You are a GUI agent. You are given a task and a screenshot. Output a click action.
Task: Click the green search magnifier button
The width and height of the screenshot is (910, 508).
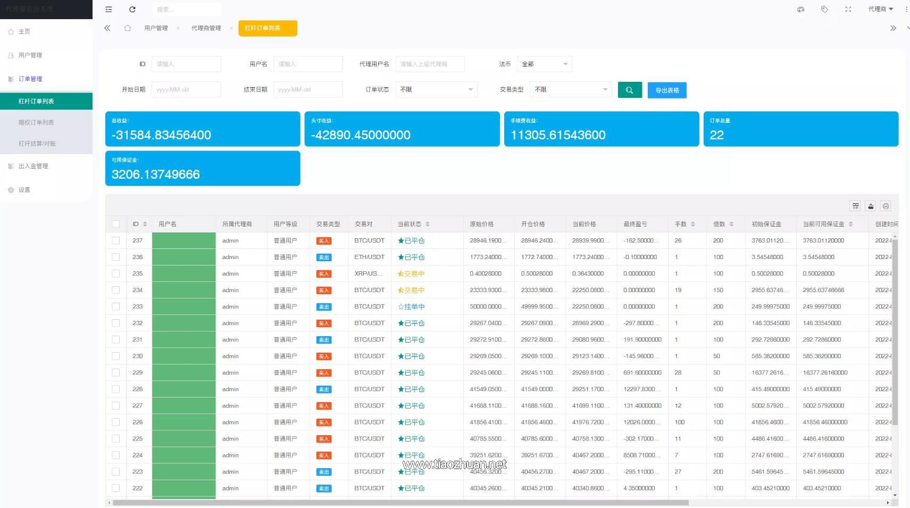629,90
